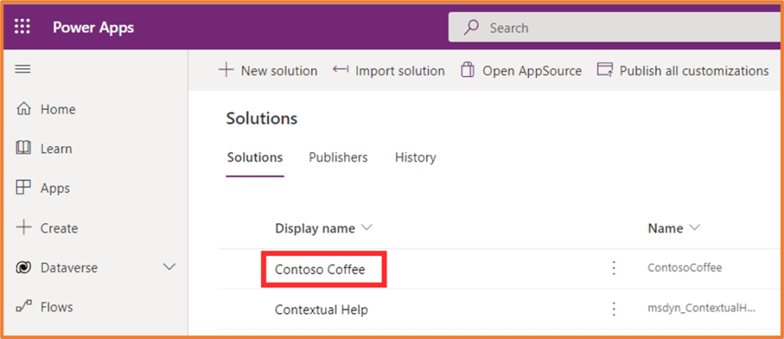The image size is (784, 339).
Task: Expand the Dataverse navigation chevron
Action: tap(169, 268)
